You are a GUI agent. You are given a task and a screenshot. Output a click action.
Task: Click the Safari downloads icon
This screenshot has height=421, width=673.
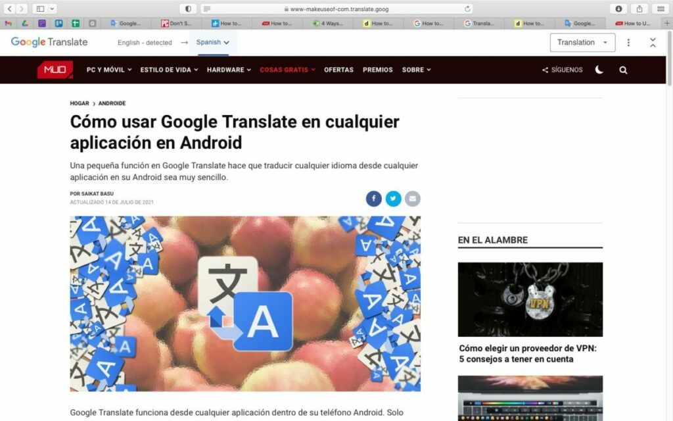click(x=618, y=9)
